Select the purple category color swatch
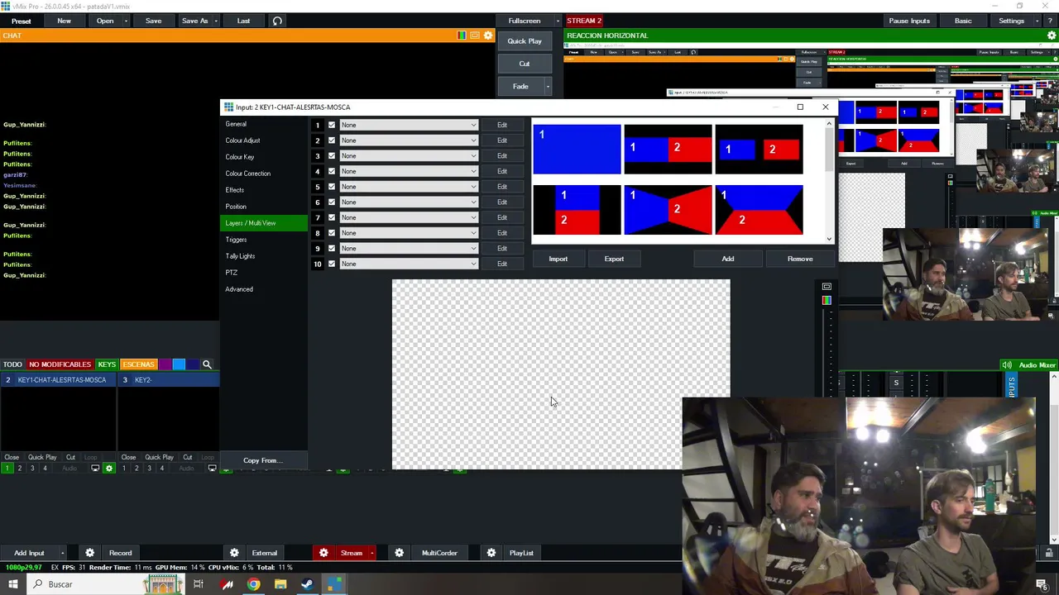The width and height of the screenshot is (1059, 595). 165,364
